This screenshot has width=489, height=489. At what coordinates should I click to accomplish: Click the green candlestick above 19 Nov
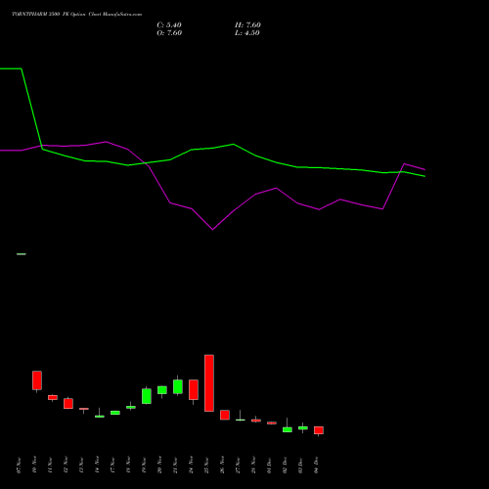[147, 396]
